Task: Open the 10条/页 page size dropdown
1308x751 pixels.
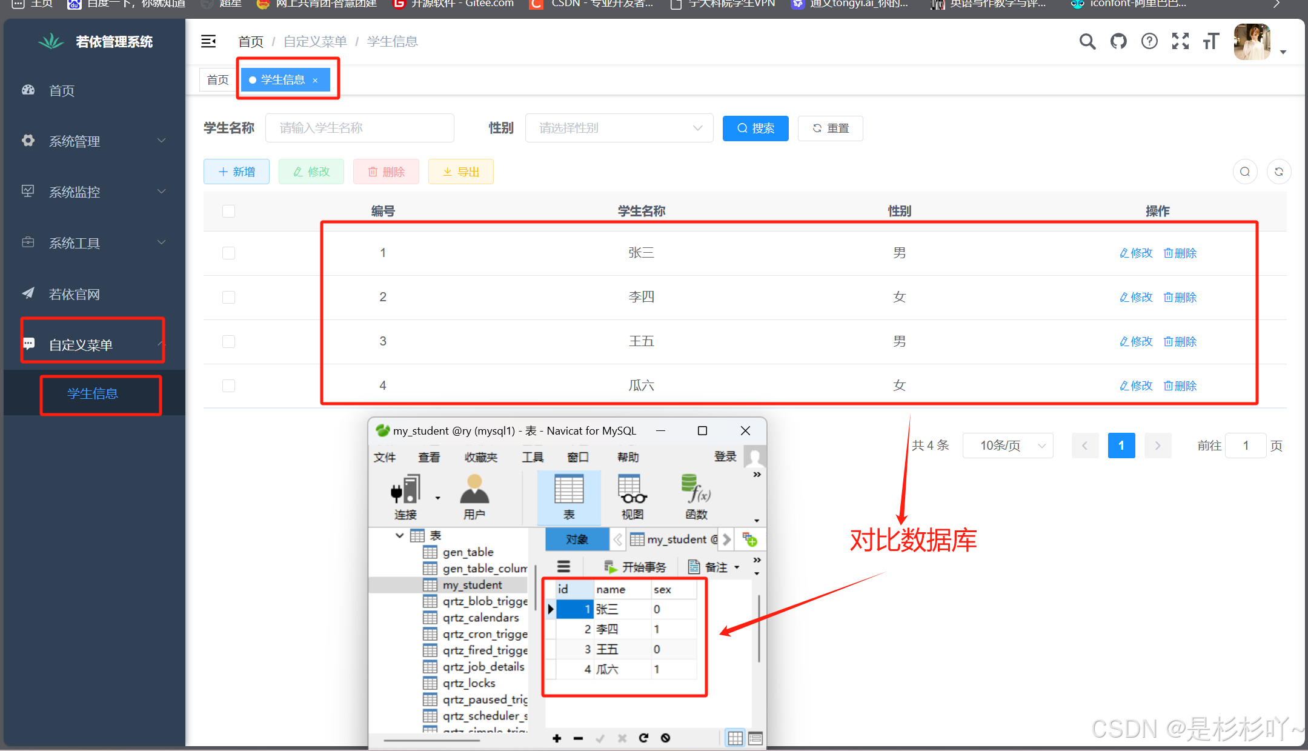Action: click(1008, 446)
